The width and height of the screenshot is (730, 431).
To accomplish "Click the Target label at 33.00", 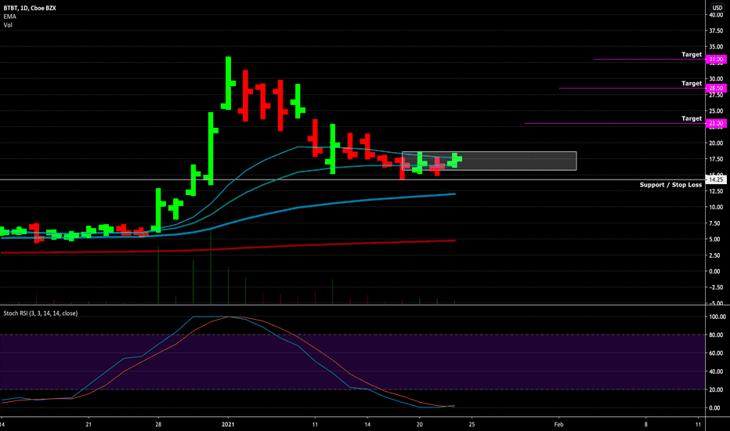I will (692, 55).
